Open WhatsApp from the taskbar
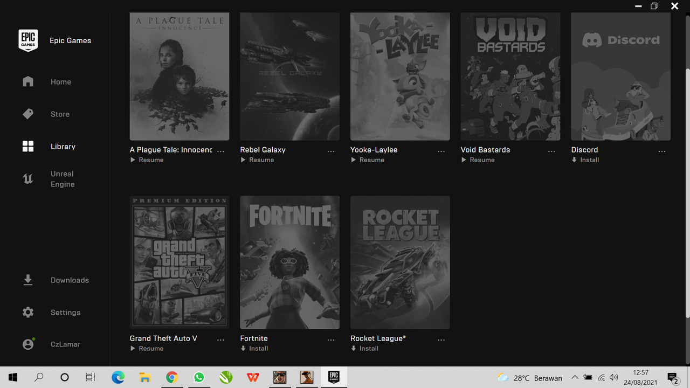This screenshot has width=690, height=388. 199,377
